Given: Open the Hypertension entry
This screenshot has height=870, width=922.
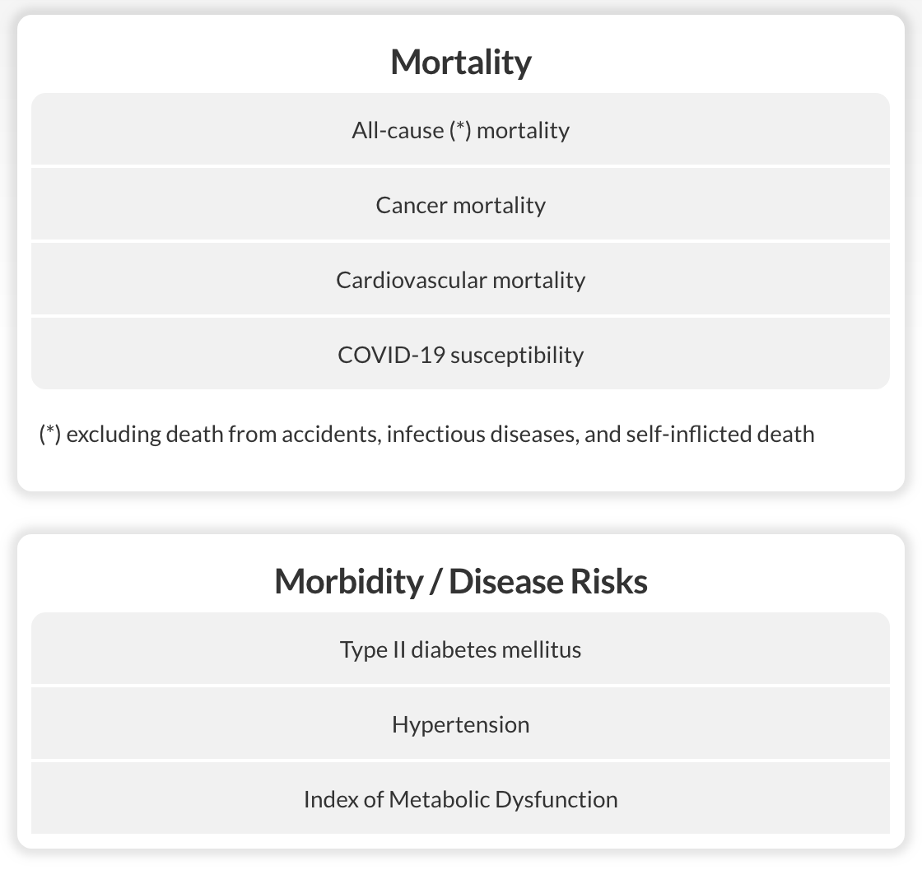Looking at the screenshot, I should pos(460,724).
